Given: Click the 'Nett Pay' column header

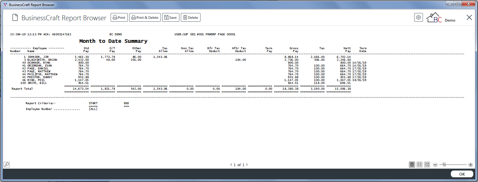Looking at the screenshot, I should click(x=347, y=50).
